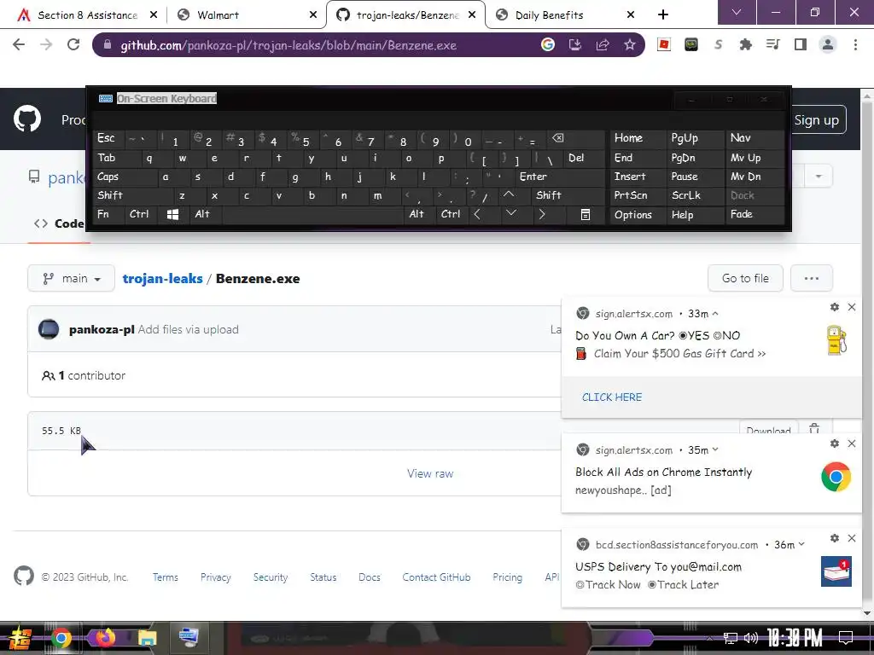Click the View raw link
The image size is (874, 655).
click(430, 473)
